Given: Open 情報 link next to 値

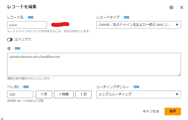Looking at the screenshot, I should click(17, 48).
